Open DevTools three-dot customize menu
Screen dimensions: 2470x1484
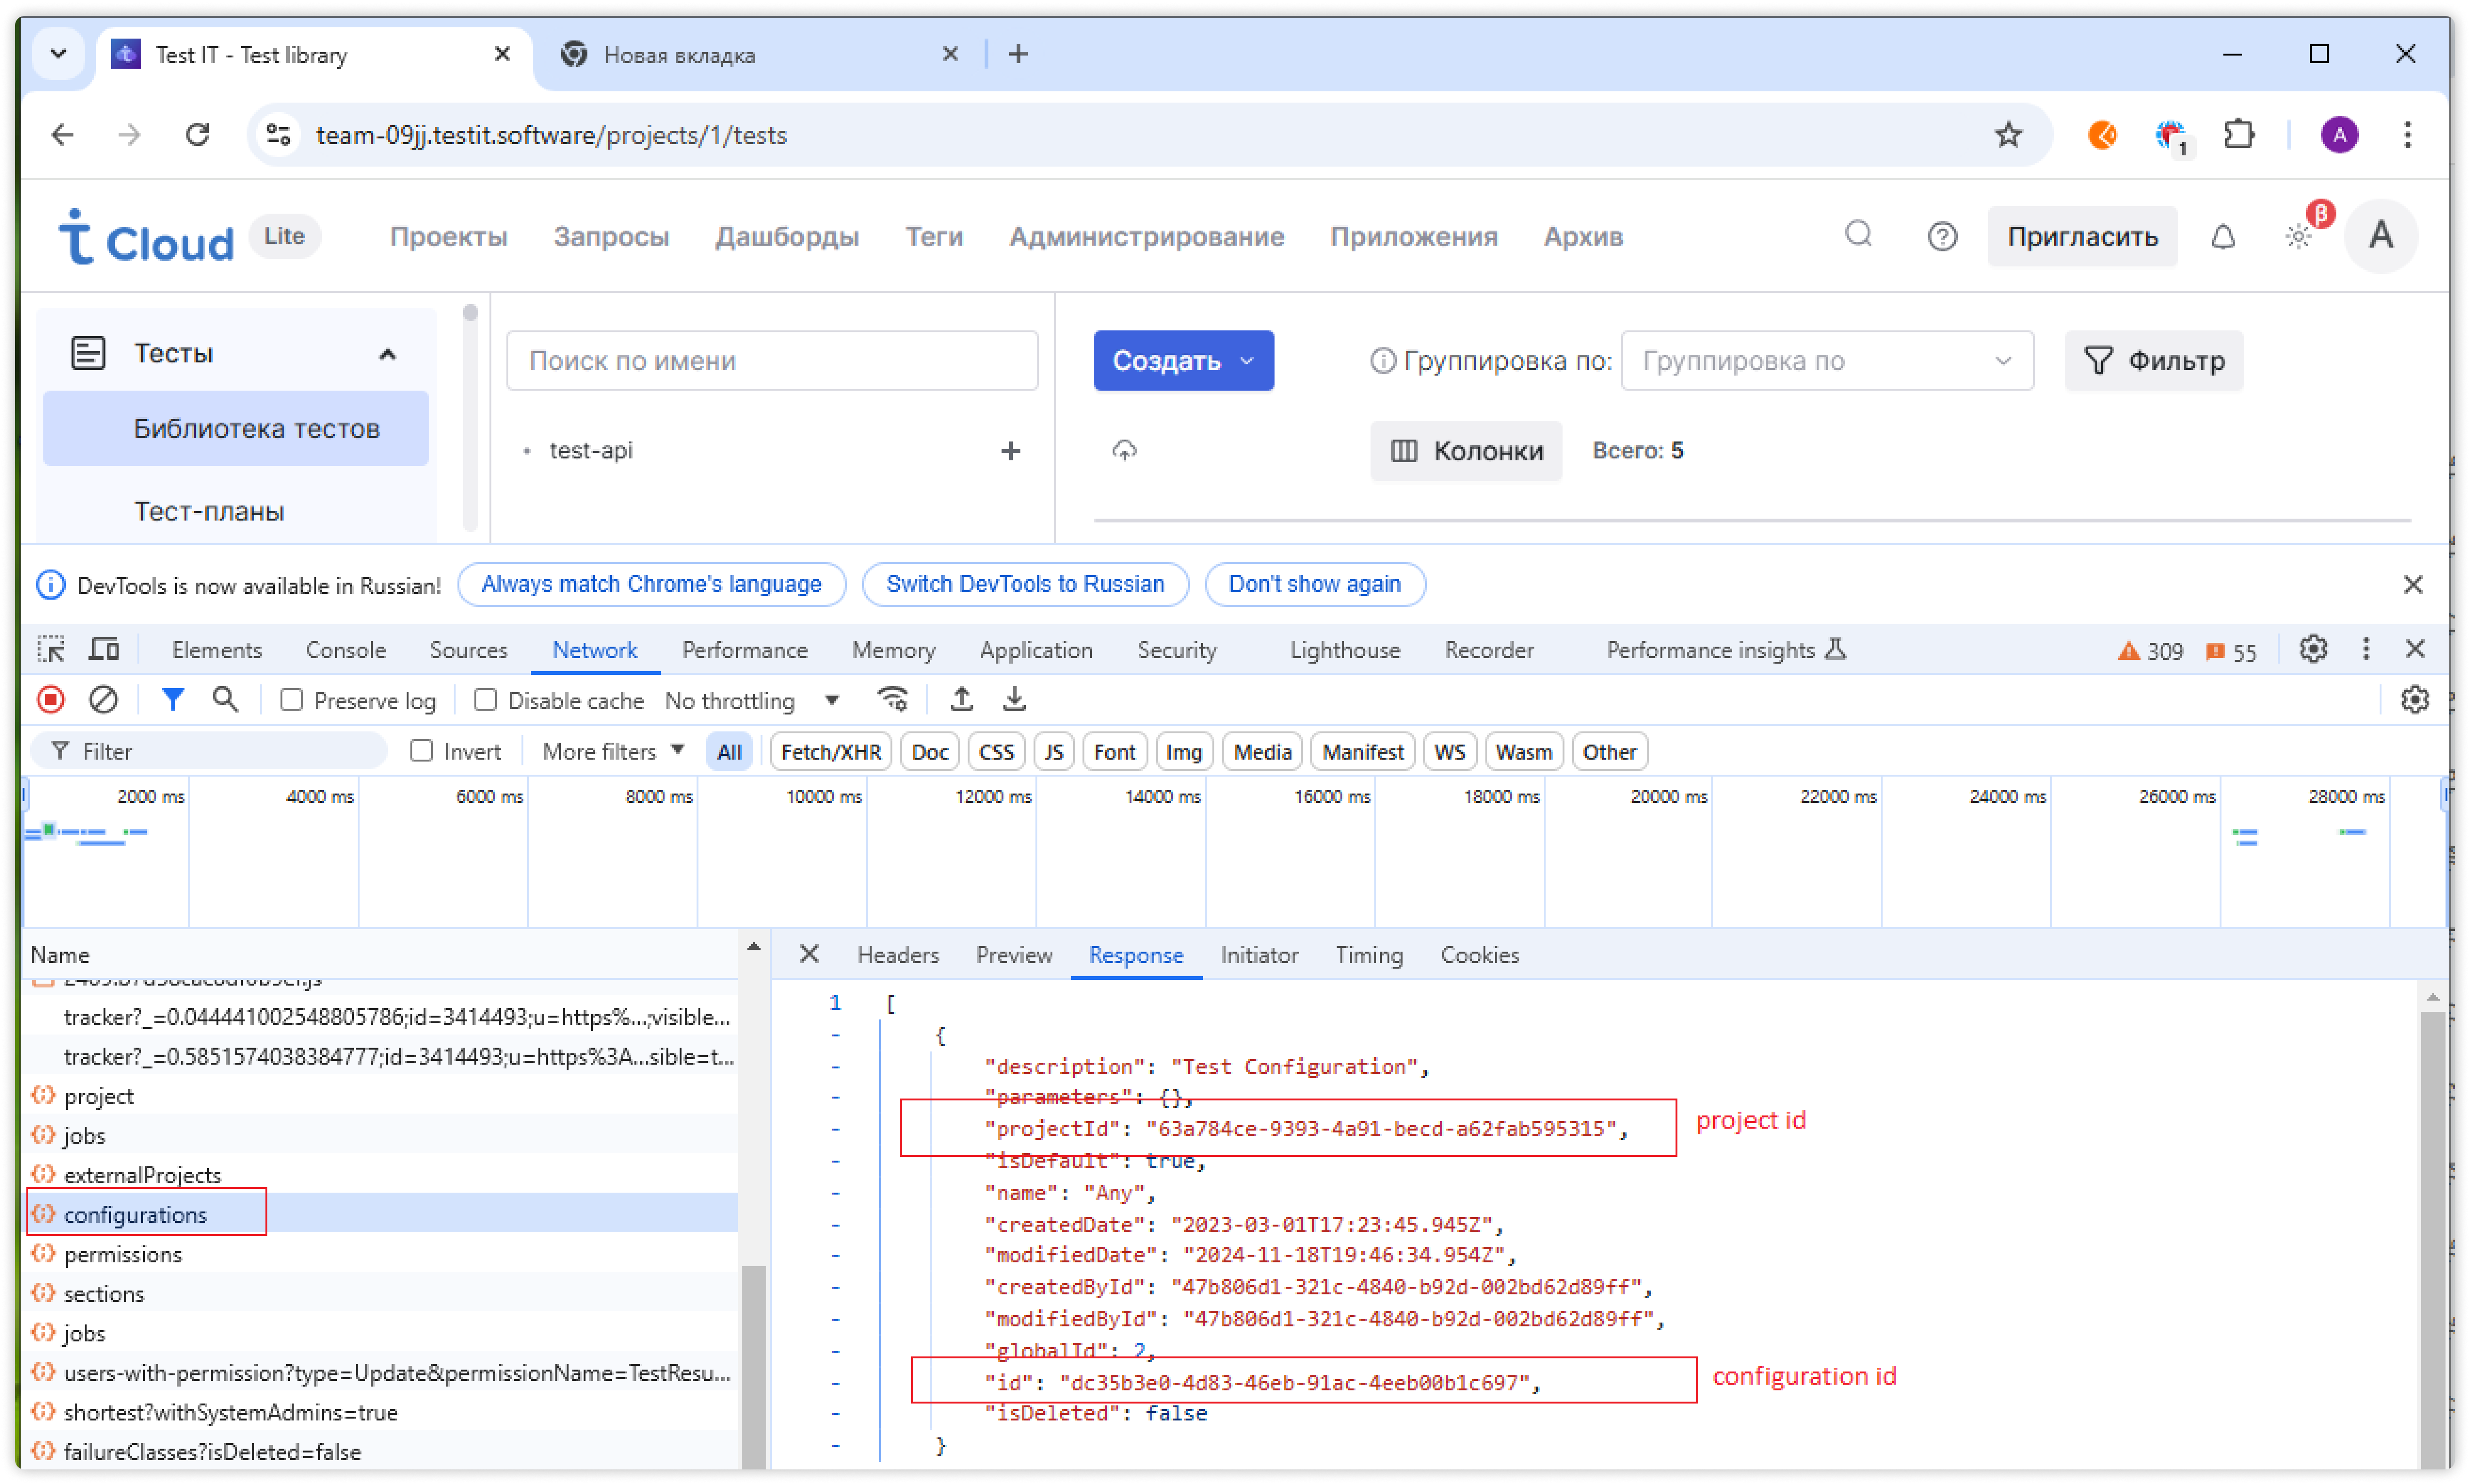[x=2366, y=650]
